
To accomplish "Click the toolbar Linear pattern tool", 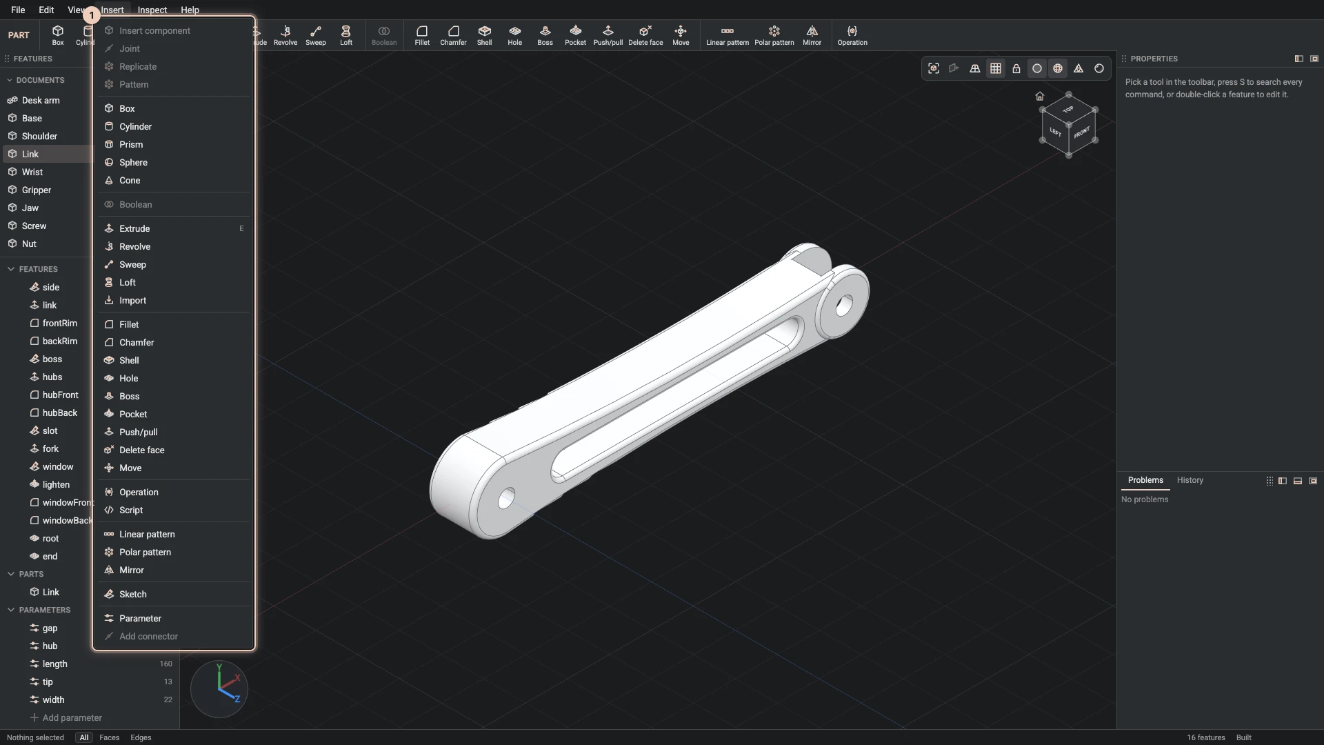I will click(x=728, y=35).
